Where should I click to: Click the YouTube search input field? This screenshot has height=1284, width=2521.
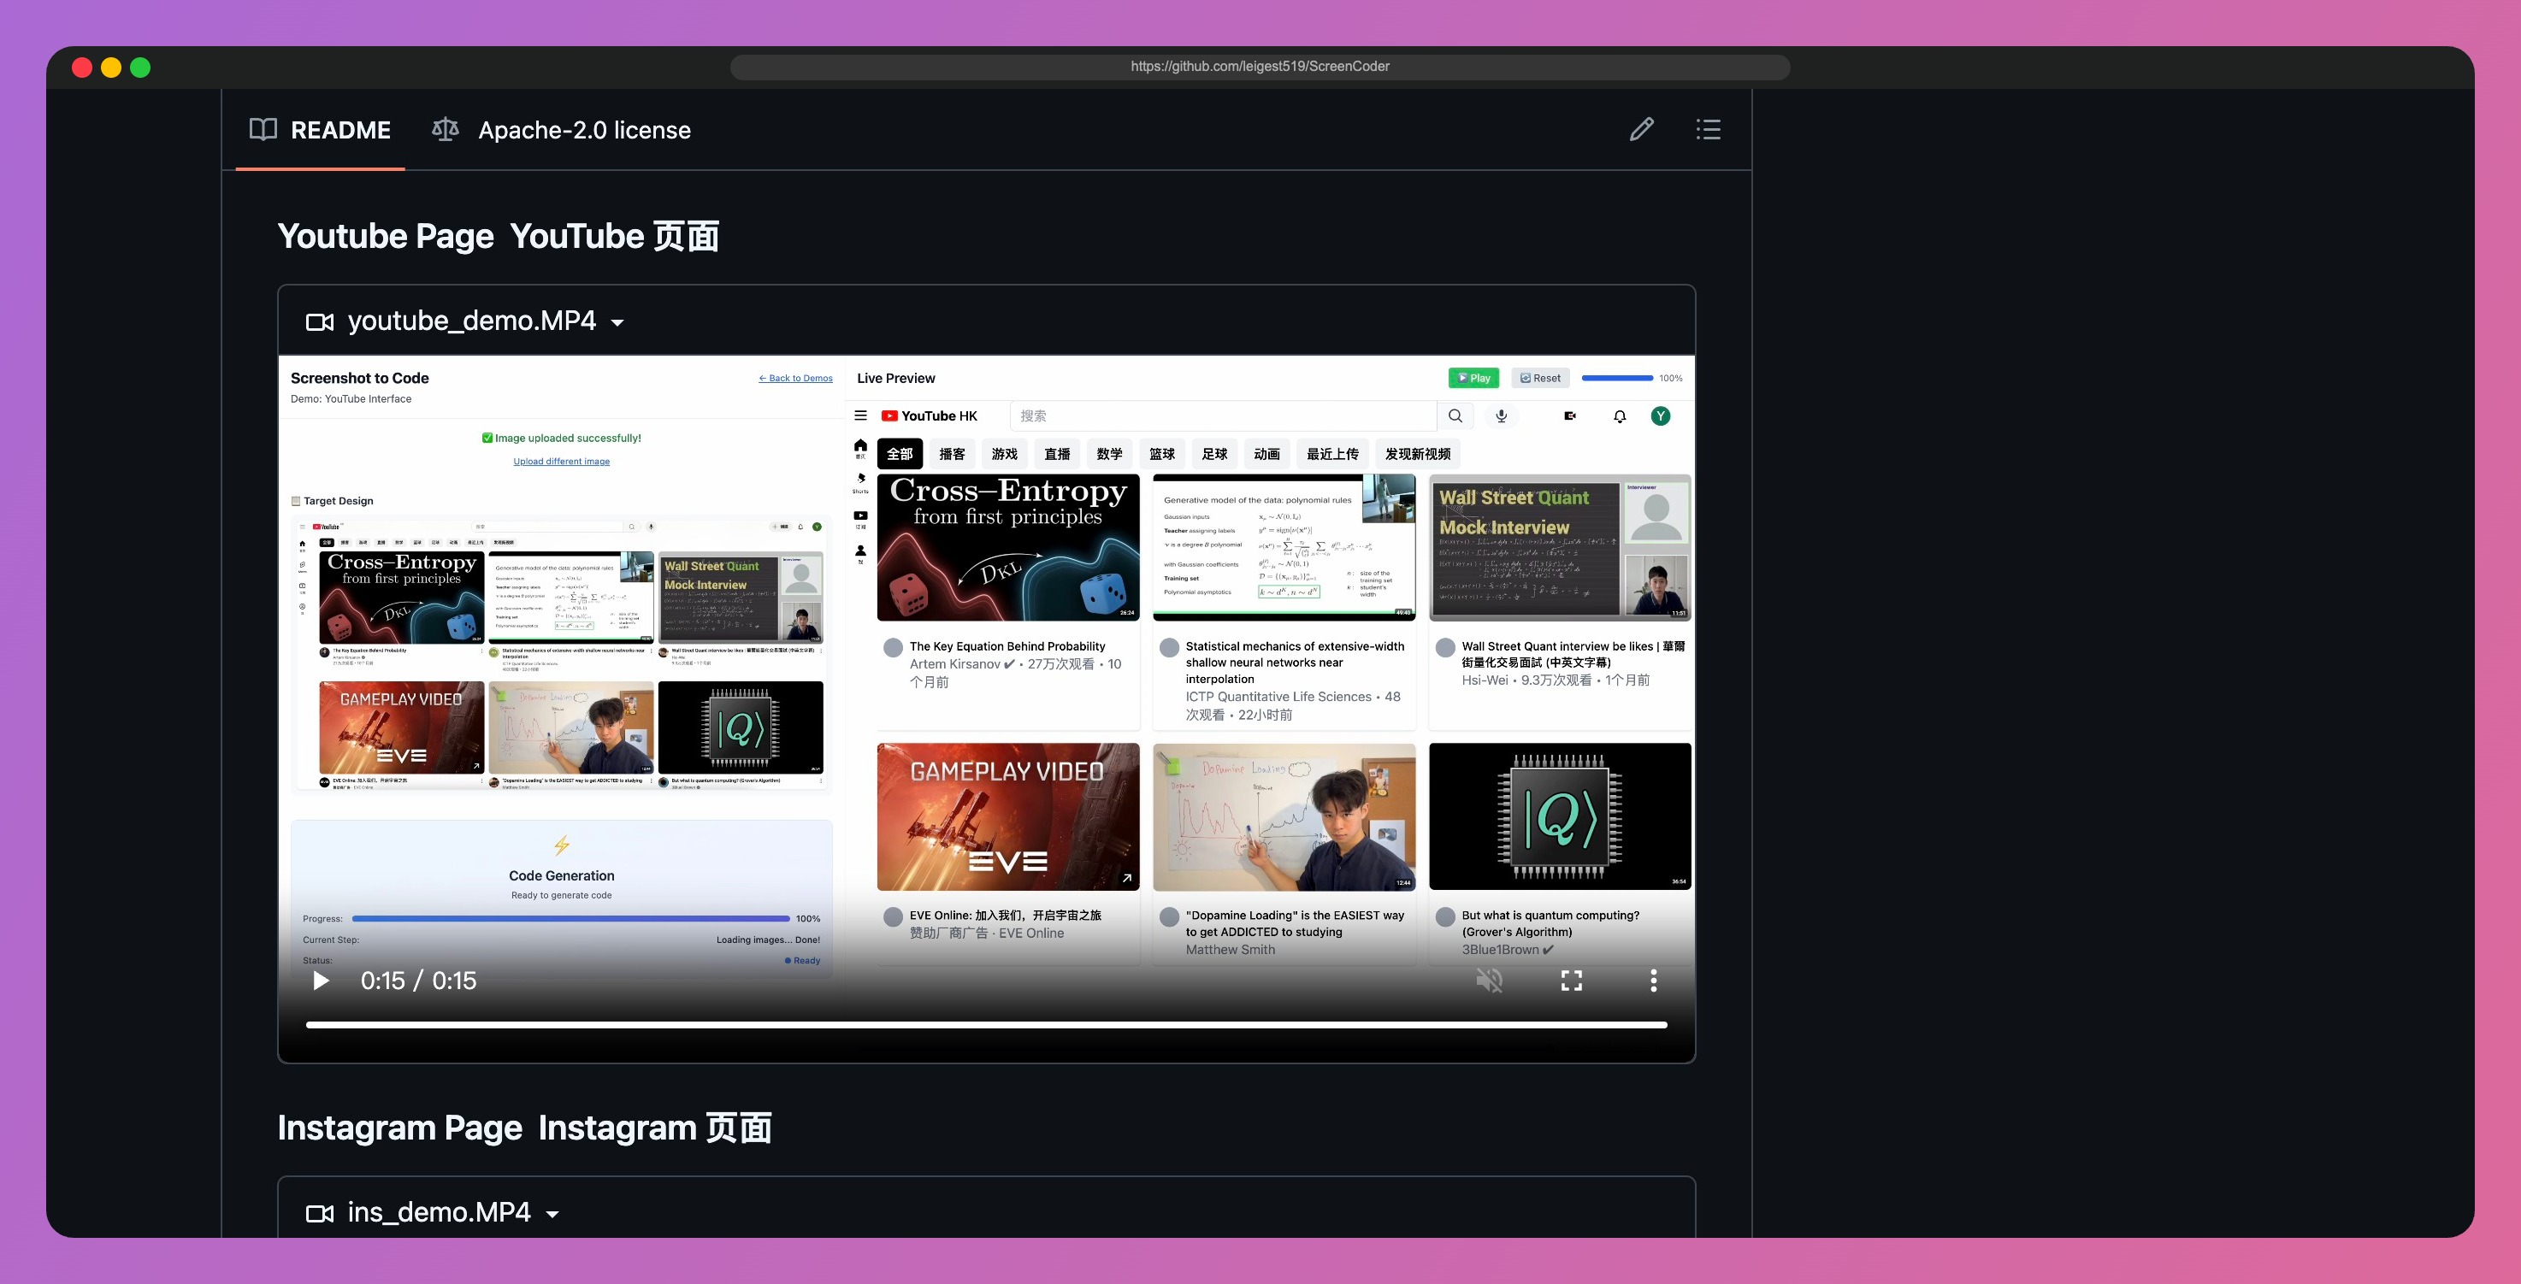click(x=1222, y=416)
